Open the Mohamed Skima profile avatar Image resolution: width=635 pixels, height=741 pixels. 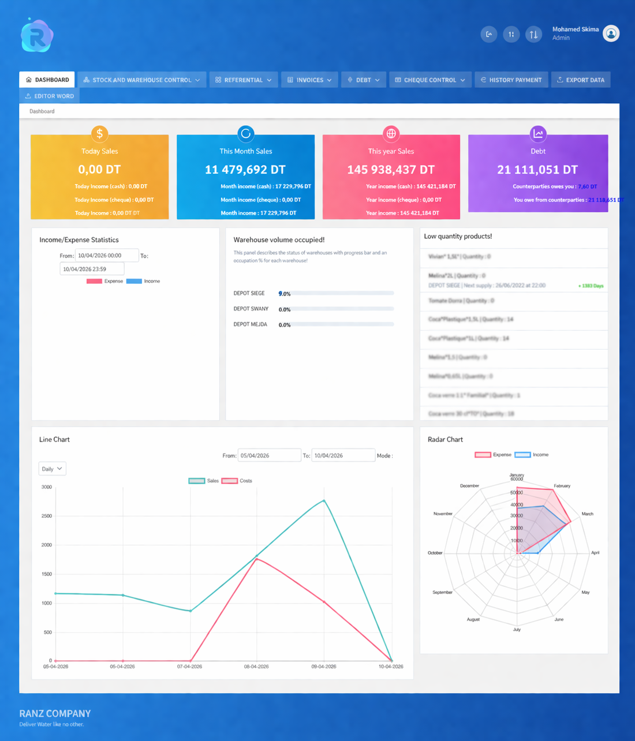click(x=611, y=33)
